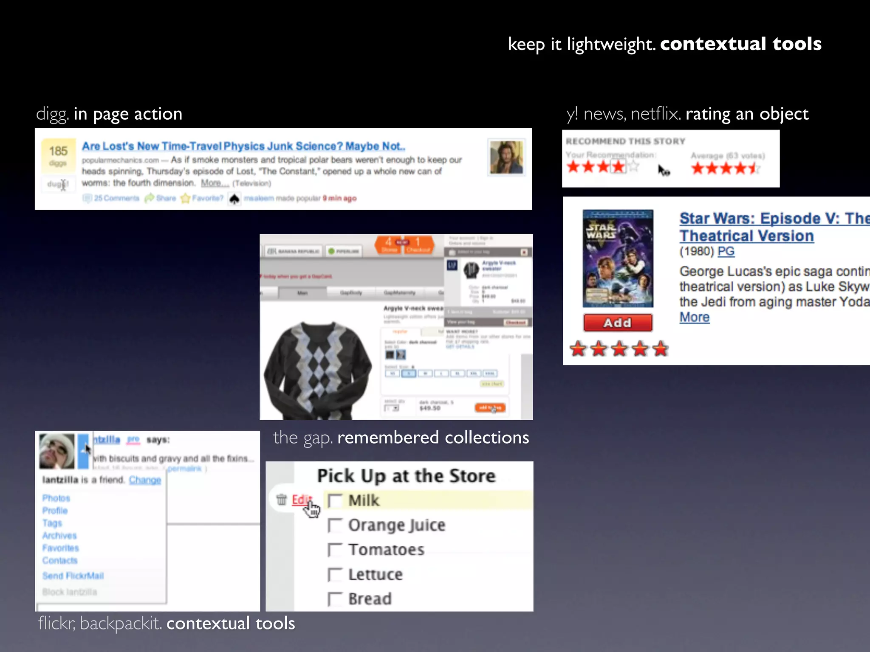Image resolution: width=870 pixels, height=652 pixels.
Task: Click the Banana Republic brand tab
Action: tap(293, 251)
